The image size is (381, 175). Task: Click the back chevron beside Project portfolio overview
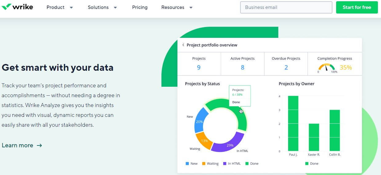click(x=183, y=45)
